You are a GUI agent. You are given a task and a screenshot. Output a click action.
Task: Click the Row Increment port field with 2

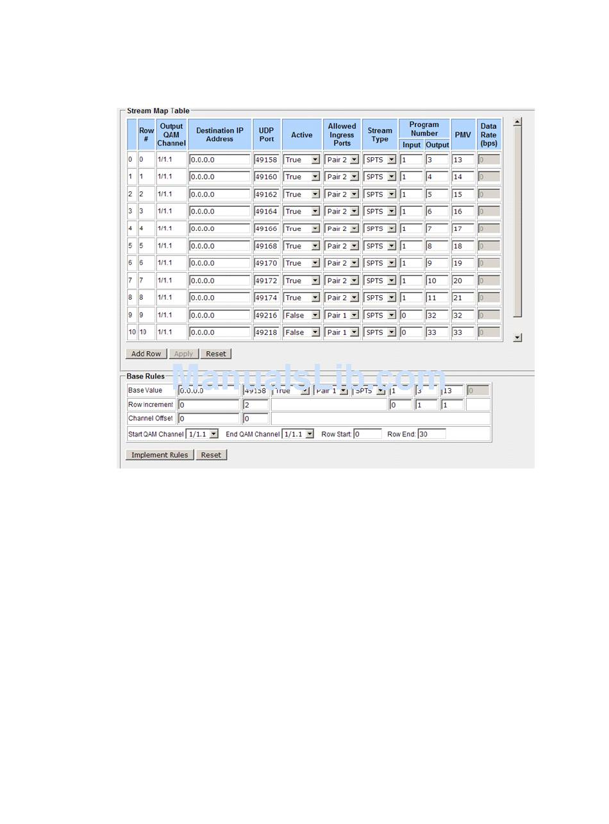[x=255, y=405]
